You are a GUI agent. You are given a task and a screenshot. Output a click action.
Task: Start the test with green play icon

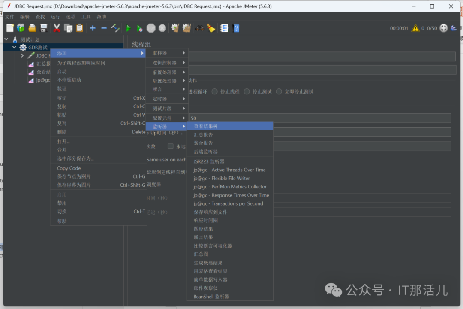tap(129, 28)
